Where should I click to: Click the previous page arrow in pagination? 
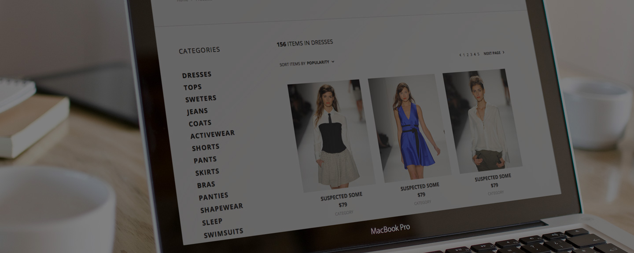pos(460,55)
